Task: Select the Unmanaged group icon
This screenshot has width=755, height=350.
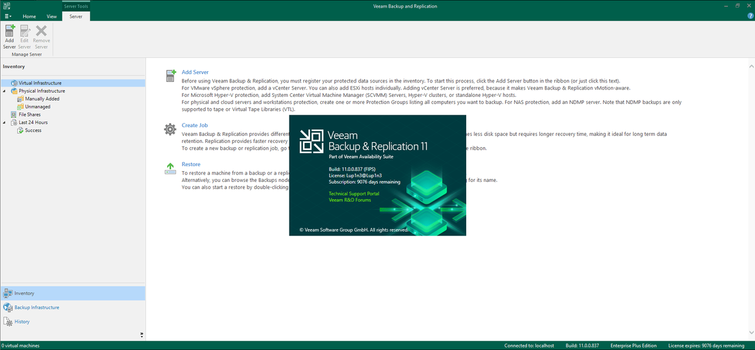Action: (x=20, y=106)
